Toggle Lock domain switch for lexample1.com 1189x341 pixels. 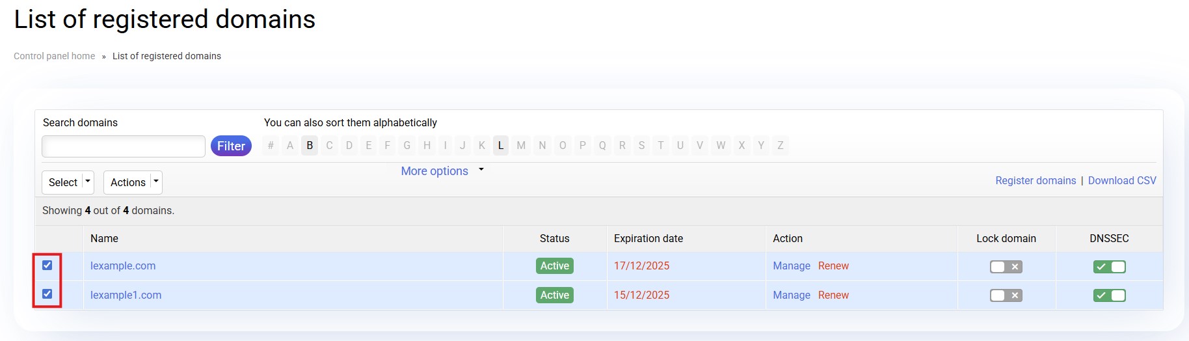1006,295
